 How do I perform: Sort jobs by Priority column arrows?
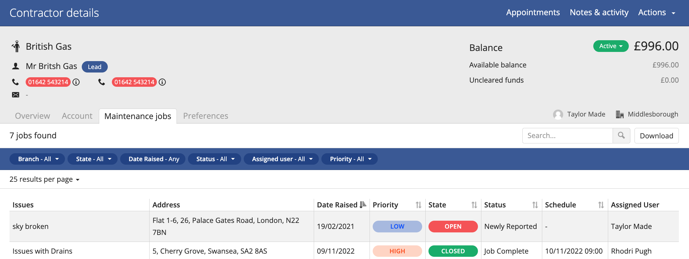click(x=418, y=205)
